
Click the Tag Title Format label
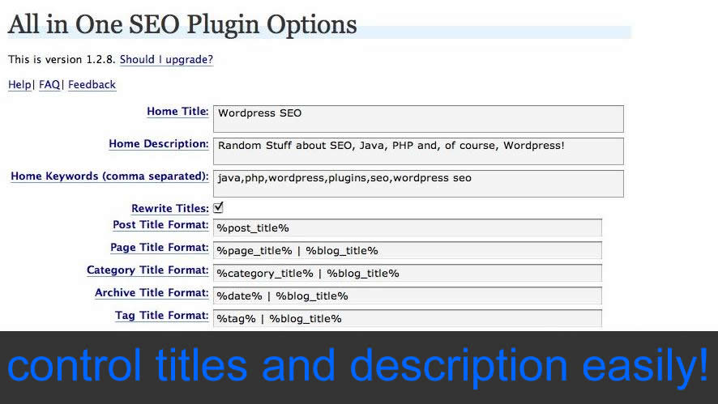(x=162, y=316)
